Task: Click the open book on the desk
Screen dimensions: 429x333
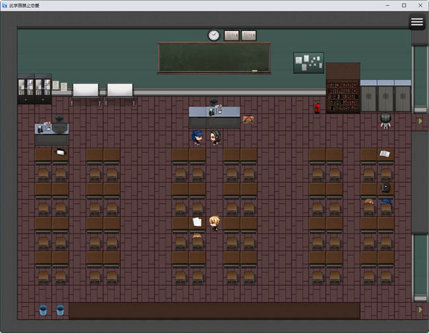Action: click(x=385, y=154)
